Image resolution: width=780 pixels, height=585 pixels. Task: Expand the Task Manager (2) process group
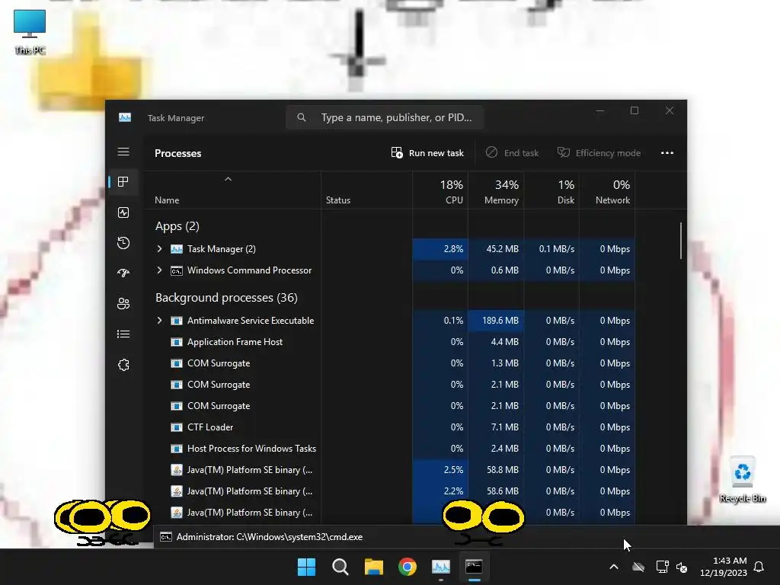click(159, 249)
